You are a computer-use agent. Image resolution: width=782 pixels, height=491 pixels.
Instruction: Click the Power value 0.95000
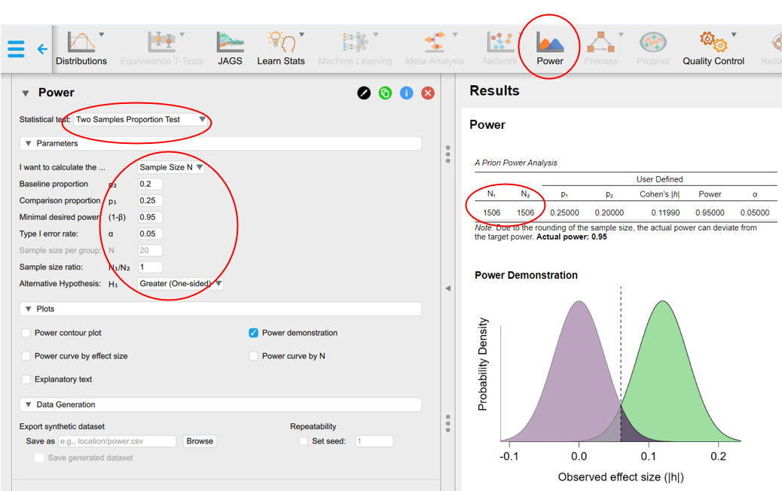(x=710, y=213)
